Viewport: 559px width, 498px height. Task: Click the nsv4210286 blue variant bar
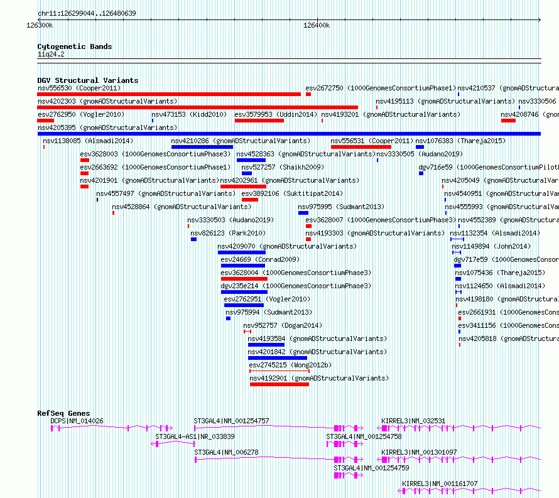(202, 147)
